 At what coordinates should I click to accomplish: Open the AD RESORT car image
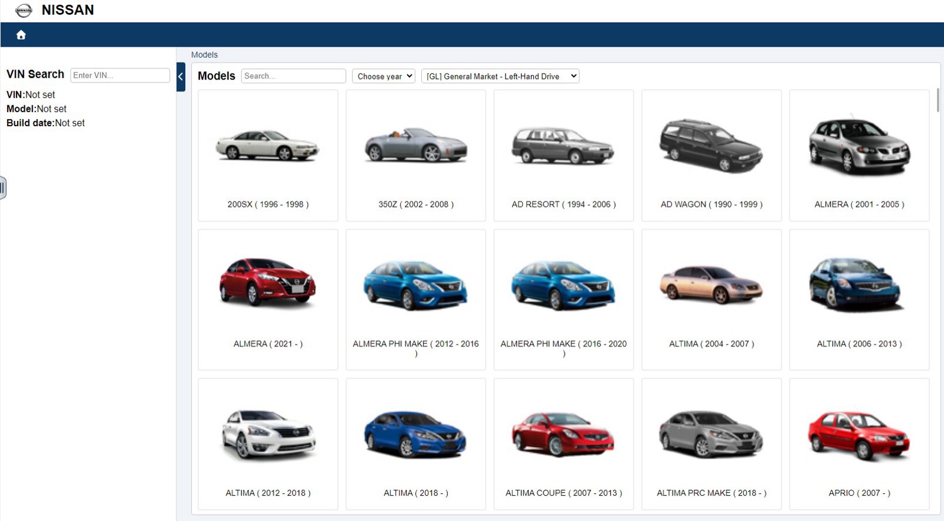point(563,145)
